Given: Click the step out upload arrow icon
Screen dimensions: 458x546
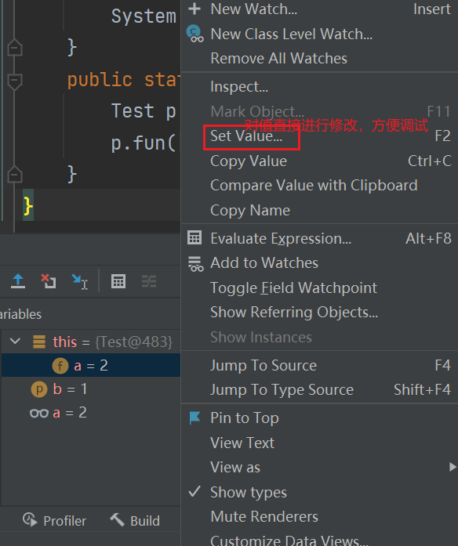Looking at the screenshot, I should coord(18,281).
